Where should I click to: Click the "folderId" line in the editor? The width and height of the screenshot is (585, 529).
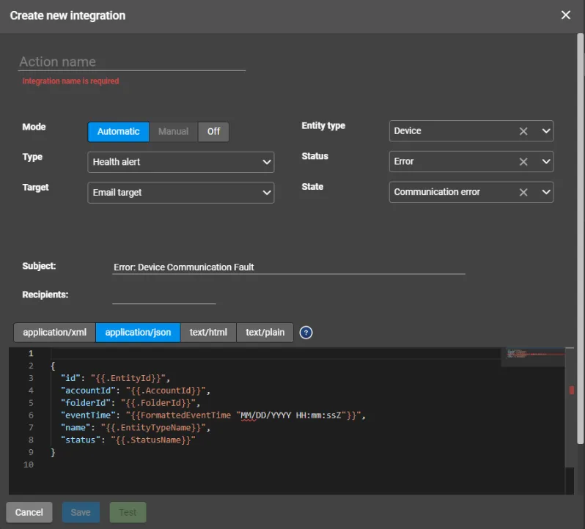130,403
